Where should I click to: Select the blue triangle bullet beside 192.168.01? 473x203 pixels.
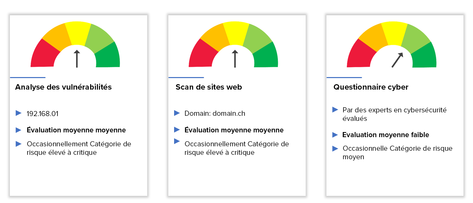(18, 113)
